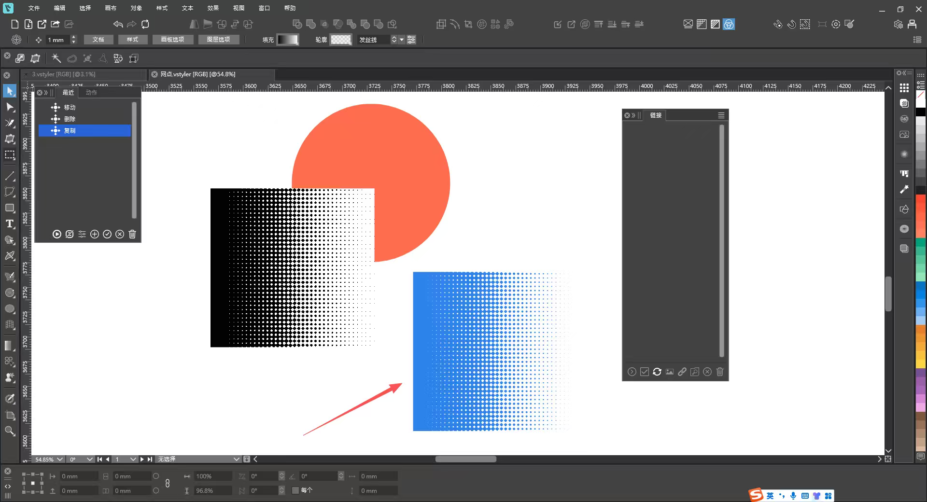Viewport: 927px width, 502px height.
Task: Enable the 每个 checkbox
Action: click(295, 490)
